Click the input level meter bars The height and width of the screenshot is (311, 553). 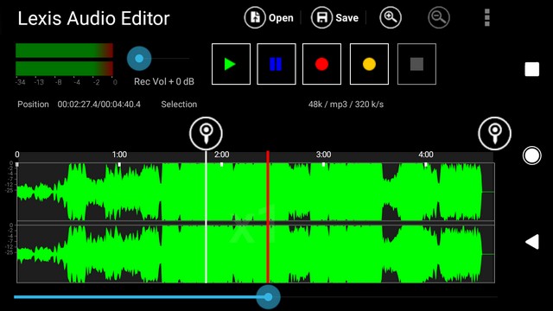click(x=64, y=60)
